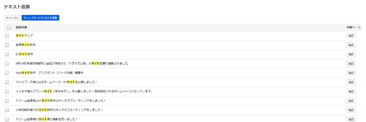Tick the イシモク様 row checkbox
The height and width of the screenshot is (122, 366).
(x=7, y=91)
